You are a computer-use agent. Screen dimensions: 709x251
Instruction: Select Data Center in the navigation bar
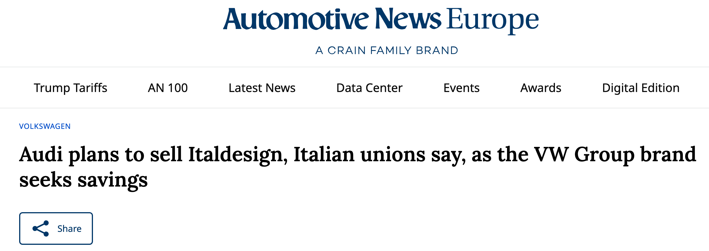click(369, 88)
